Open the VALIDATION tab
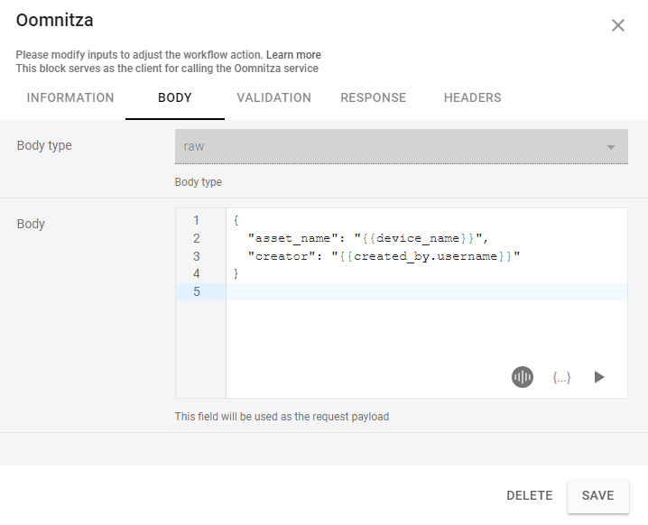Viewport: 648px width, 525px height. click(x=273, y=97)
